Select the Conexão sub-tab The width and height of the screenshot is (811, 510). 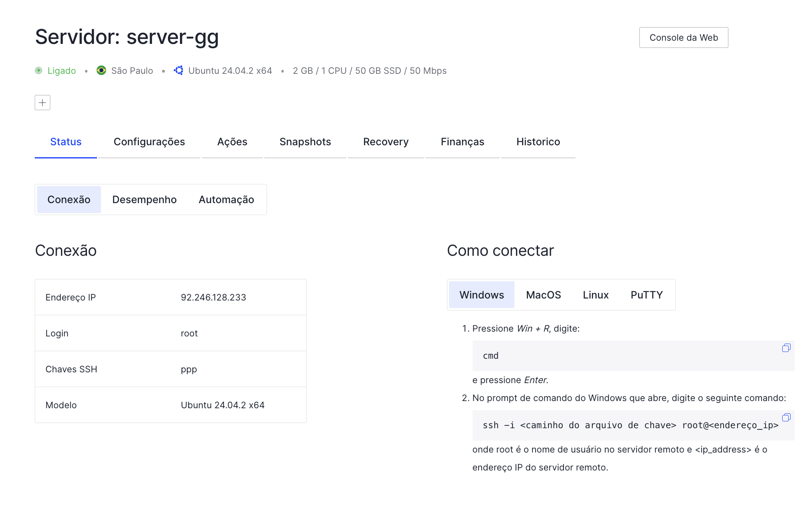point(69,200)
